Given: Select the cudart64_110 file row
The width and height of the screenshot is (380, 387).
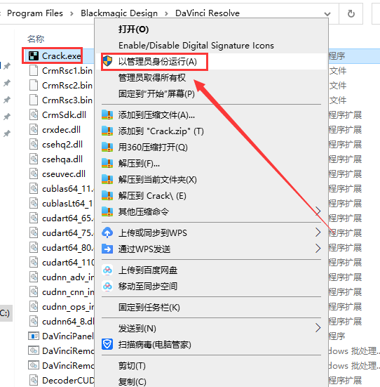Looking at the screenshot, I should tap(60, 263).
